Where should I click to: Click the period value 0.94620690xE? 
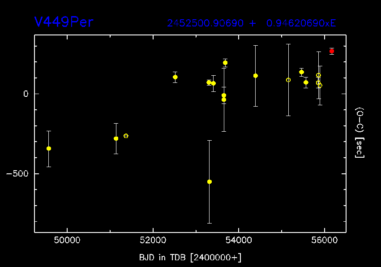pos(301,23)
